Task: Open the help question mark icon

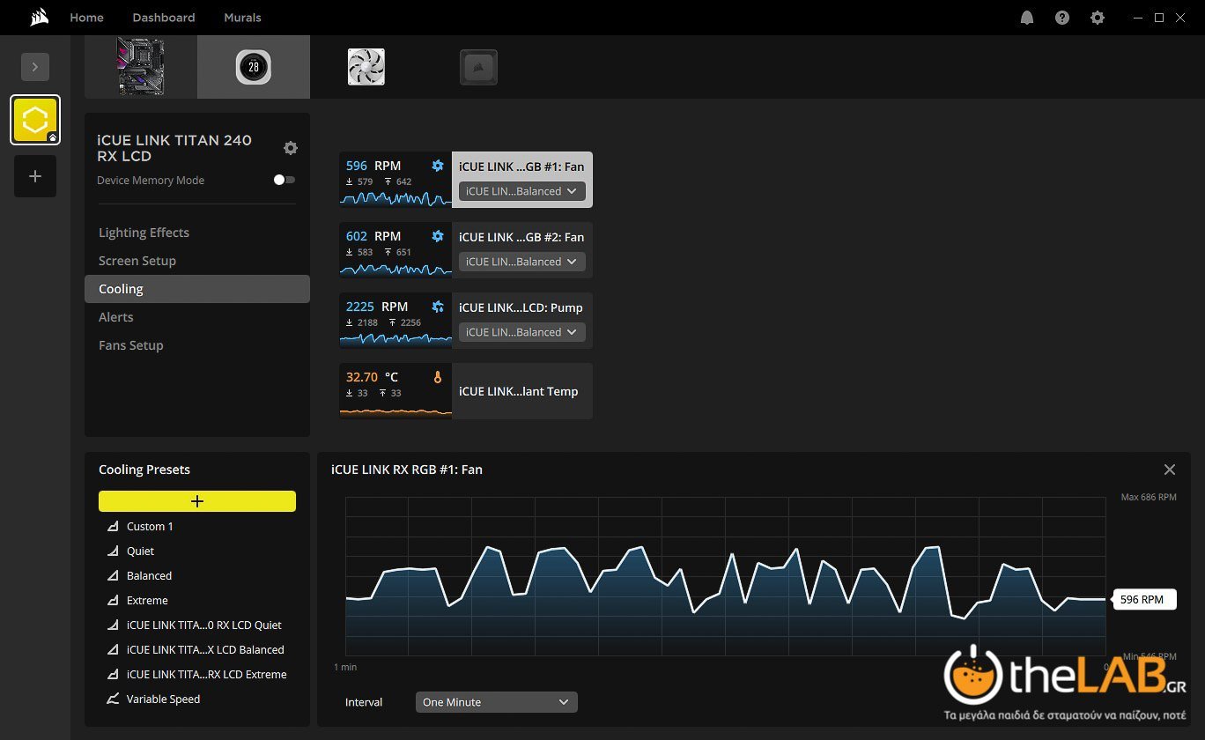Action: (x=1062, y=18)
